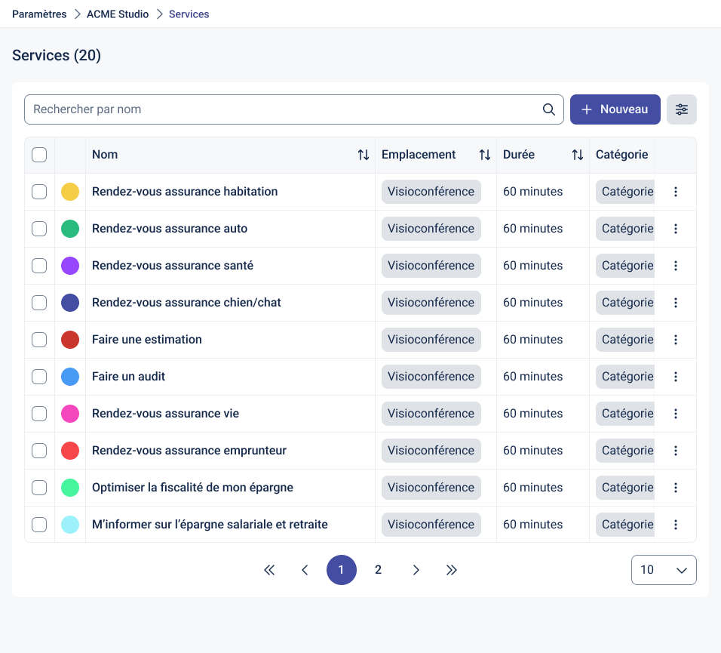721x653 pixels.
Task: Check Rendez-vous assurance vie row
Action: pyautogui.click(x=39, y=414)
